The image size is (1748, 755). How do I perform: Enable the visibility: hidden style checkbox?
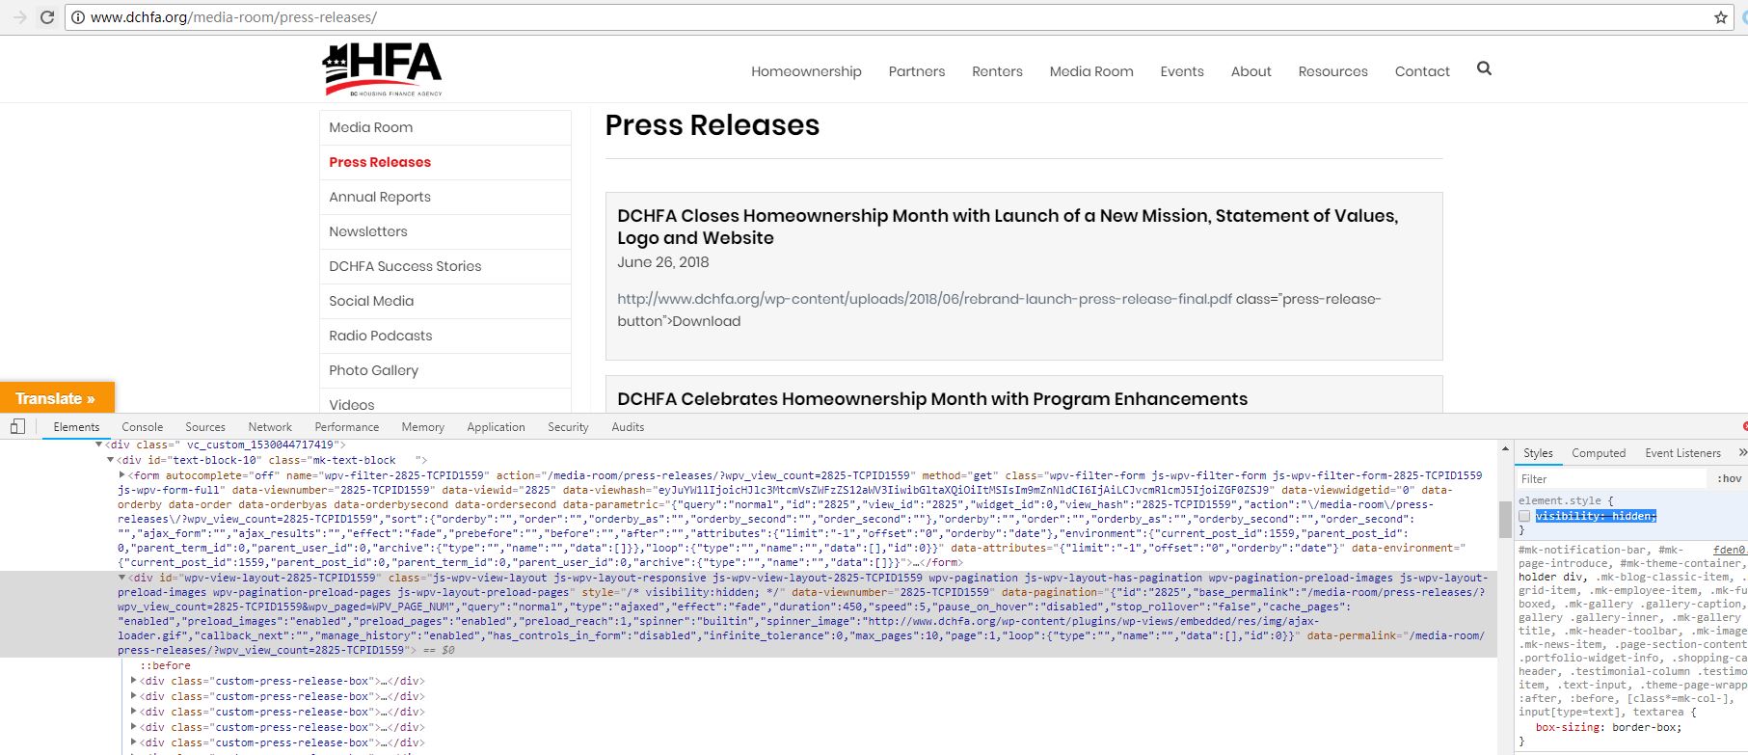(1524, 516)
